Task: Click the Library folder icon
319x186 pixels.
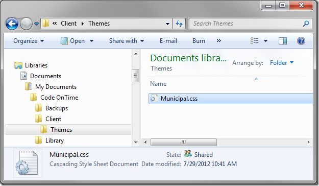Action: [x=38, y=140]
